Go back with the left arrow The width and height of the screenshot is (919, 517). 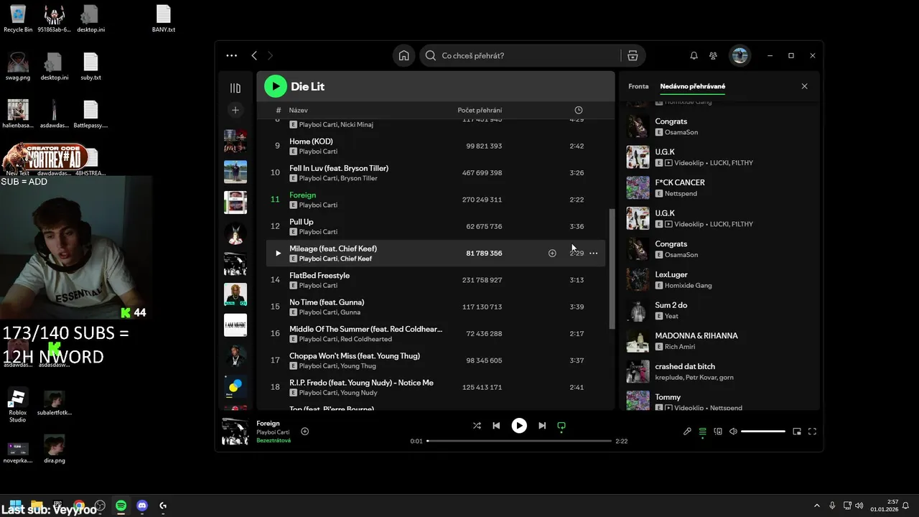(x=254, y=55)
